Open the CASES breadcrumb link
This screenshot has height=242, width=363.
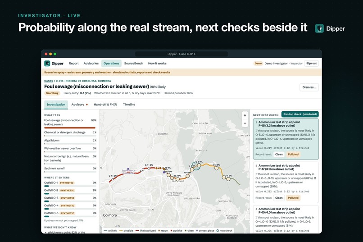49,81
